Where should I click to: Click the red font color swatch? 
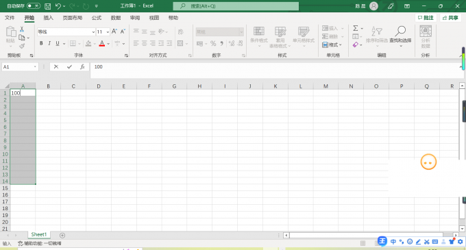point(102,44)
